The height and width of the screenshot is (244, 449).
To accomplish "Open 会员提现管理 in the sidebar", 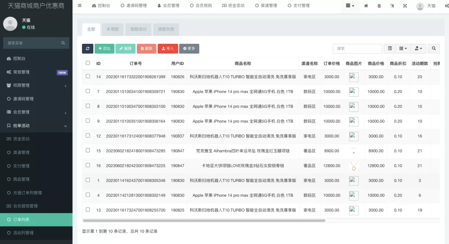I will [x=36, y=206].
